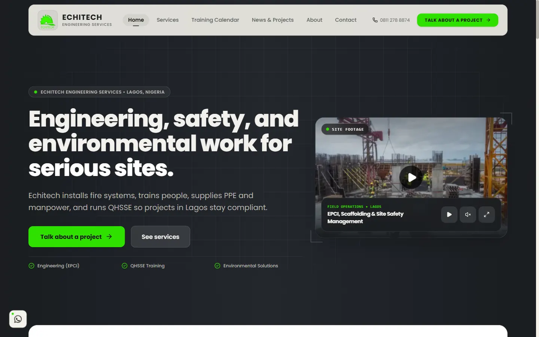Image resolution: width=539 pixels, height=337 pixels.
Task: Go to the Contact page
Action: point(346,20)
